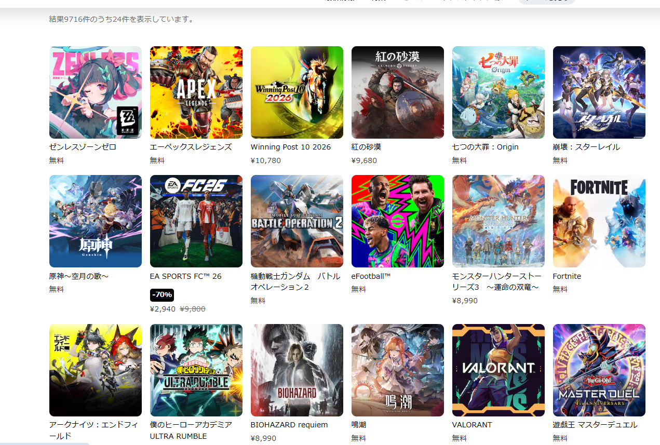Open the 機動戦士ガンダム バトルオペレーション2 title link

point(295,281)
